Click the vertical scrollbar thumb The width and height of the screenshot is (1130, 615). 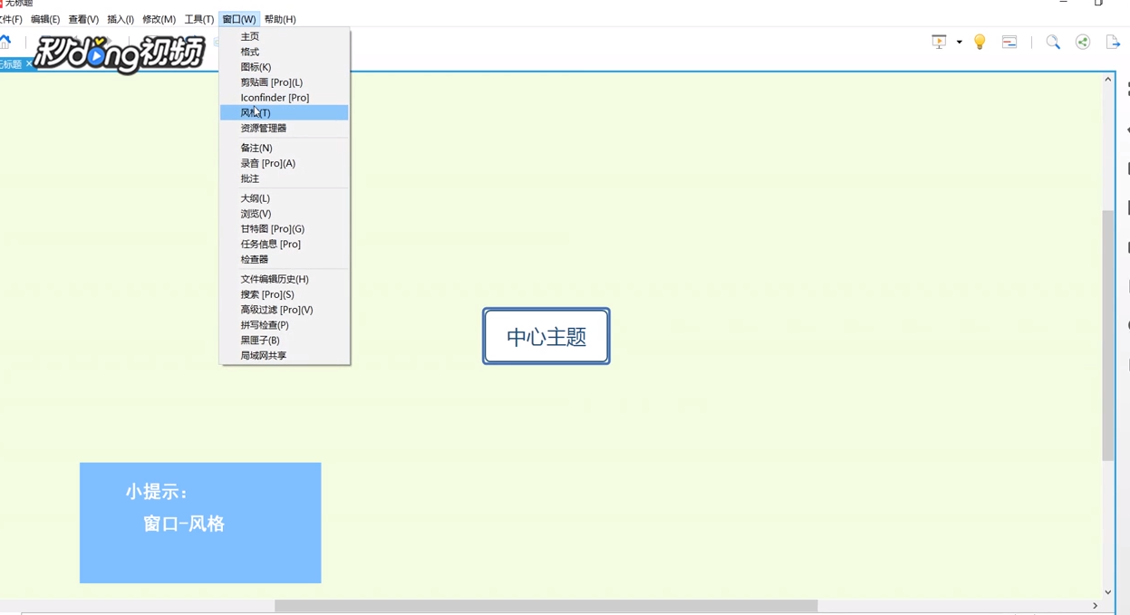pyautogui.click(x=1107, y=335)
